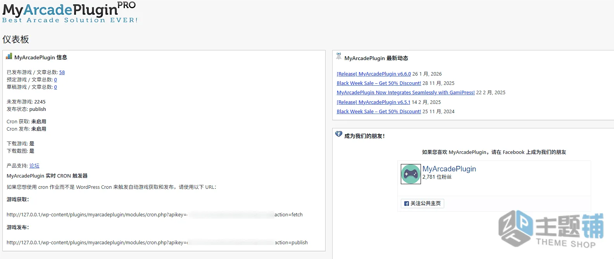Click the fetch cron URL text

coord(155,215)
